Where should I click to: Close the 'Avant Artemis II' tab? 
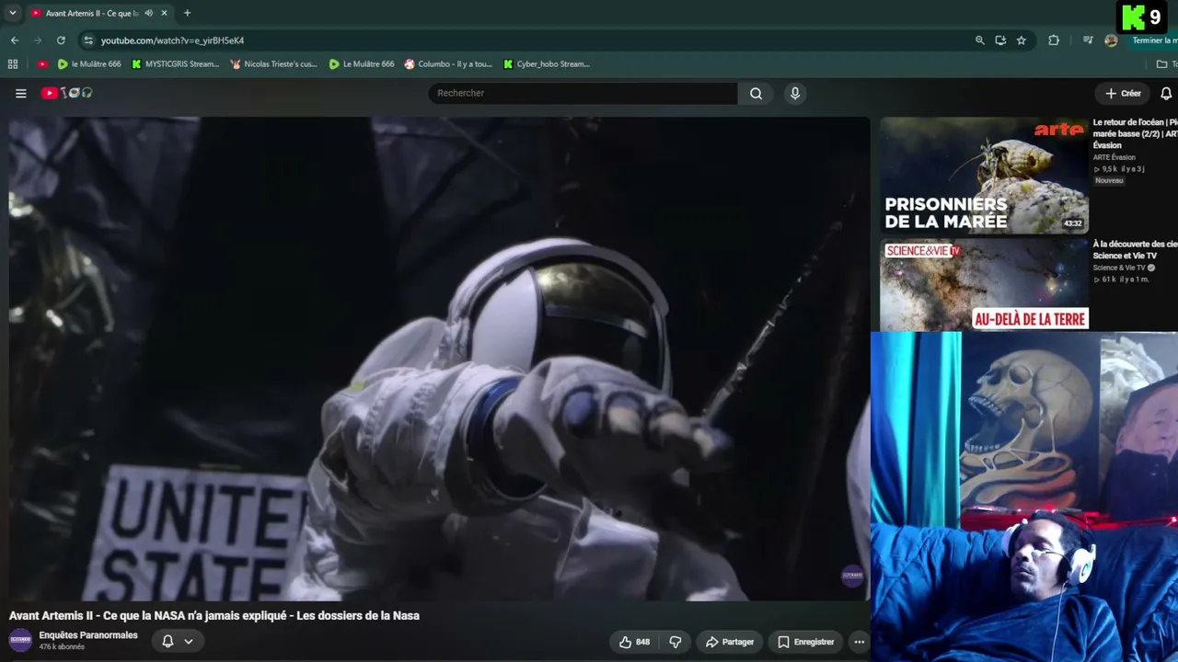[165, 13]
